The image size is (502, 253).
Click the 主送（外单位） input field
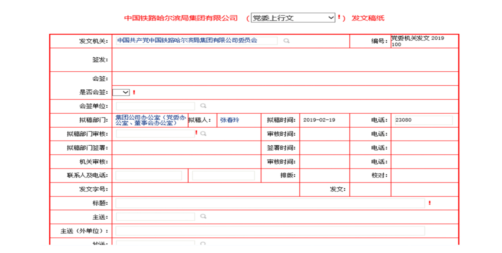270,231
